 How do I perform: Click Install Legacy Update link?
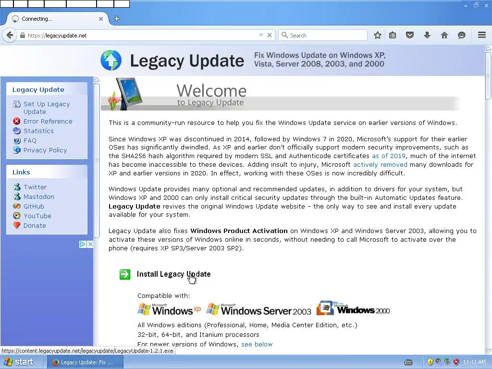click(173, 274)
